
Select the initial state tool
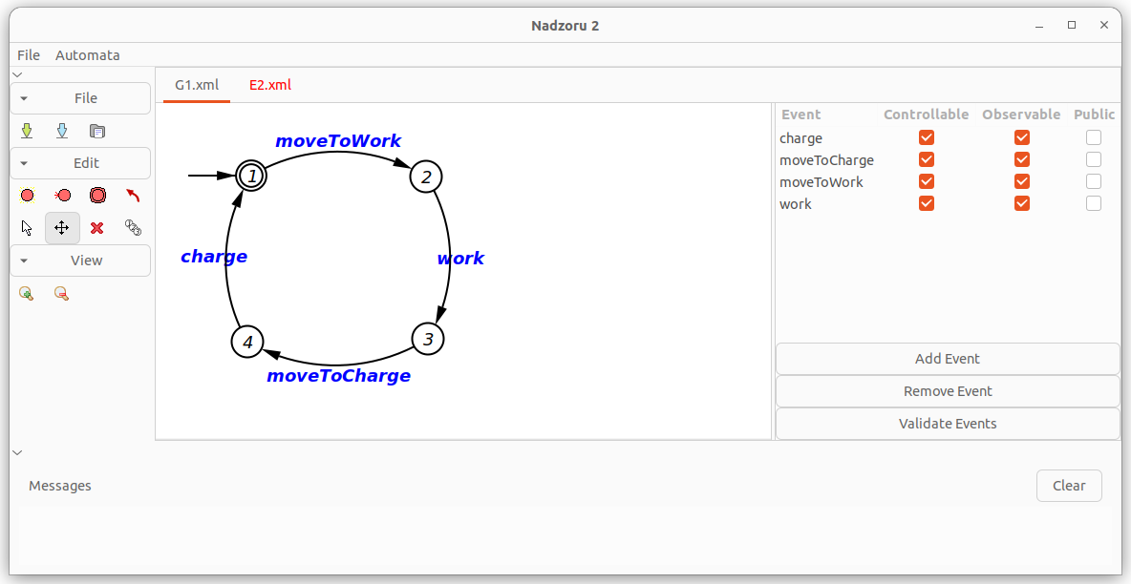62,196
